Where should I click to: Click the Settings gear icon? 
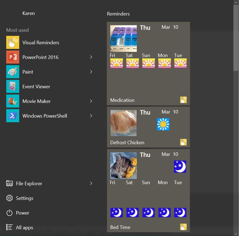(x=10, y=198)
